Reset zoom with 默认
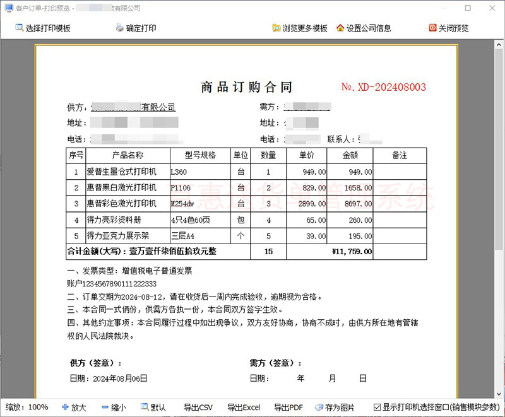505x417 pixels. click(153, 408)
